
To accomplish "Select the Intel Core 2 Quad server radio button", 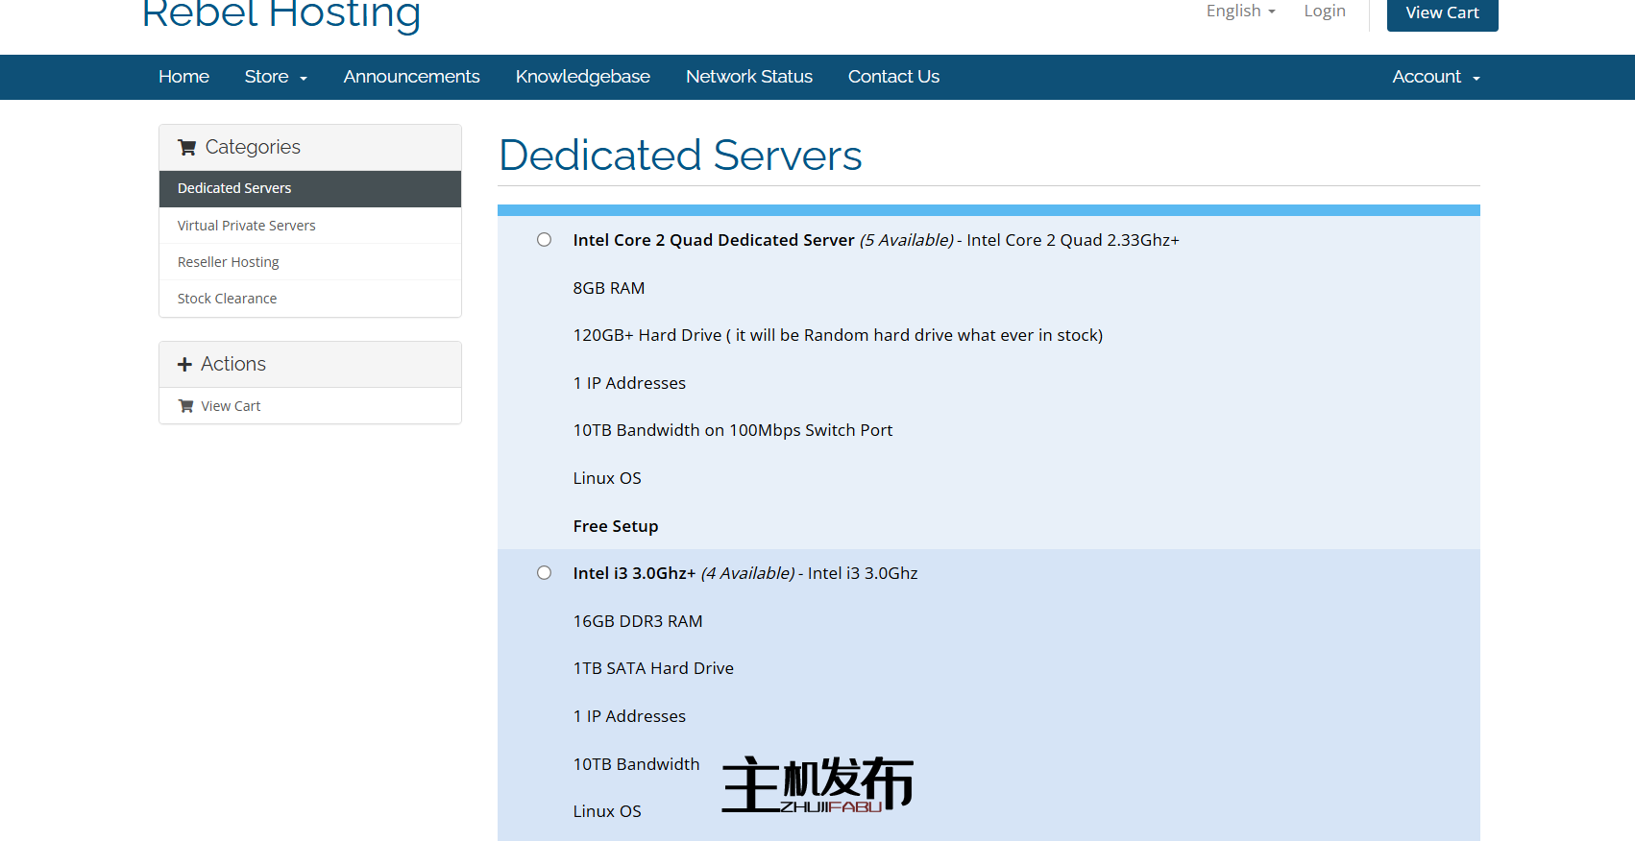I will pos(544,240).
